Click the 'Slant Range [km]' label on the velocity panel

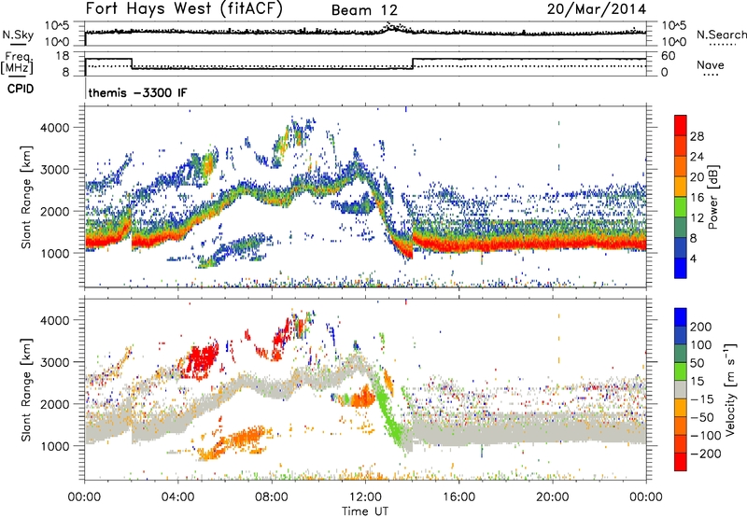pos(26,389)
